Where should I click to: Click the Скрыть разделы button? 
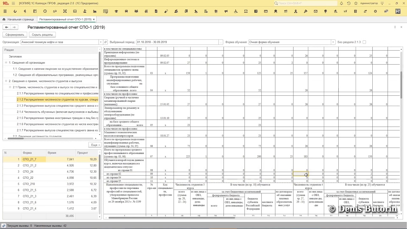42,35
